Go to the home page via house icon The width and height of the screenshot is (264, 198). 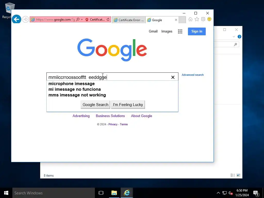tap(191, 19)
